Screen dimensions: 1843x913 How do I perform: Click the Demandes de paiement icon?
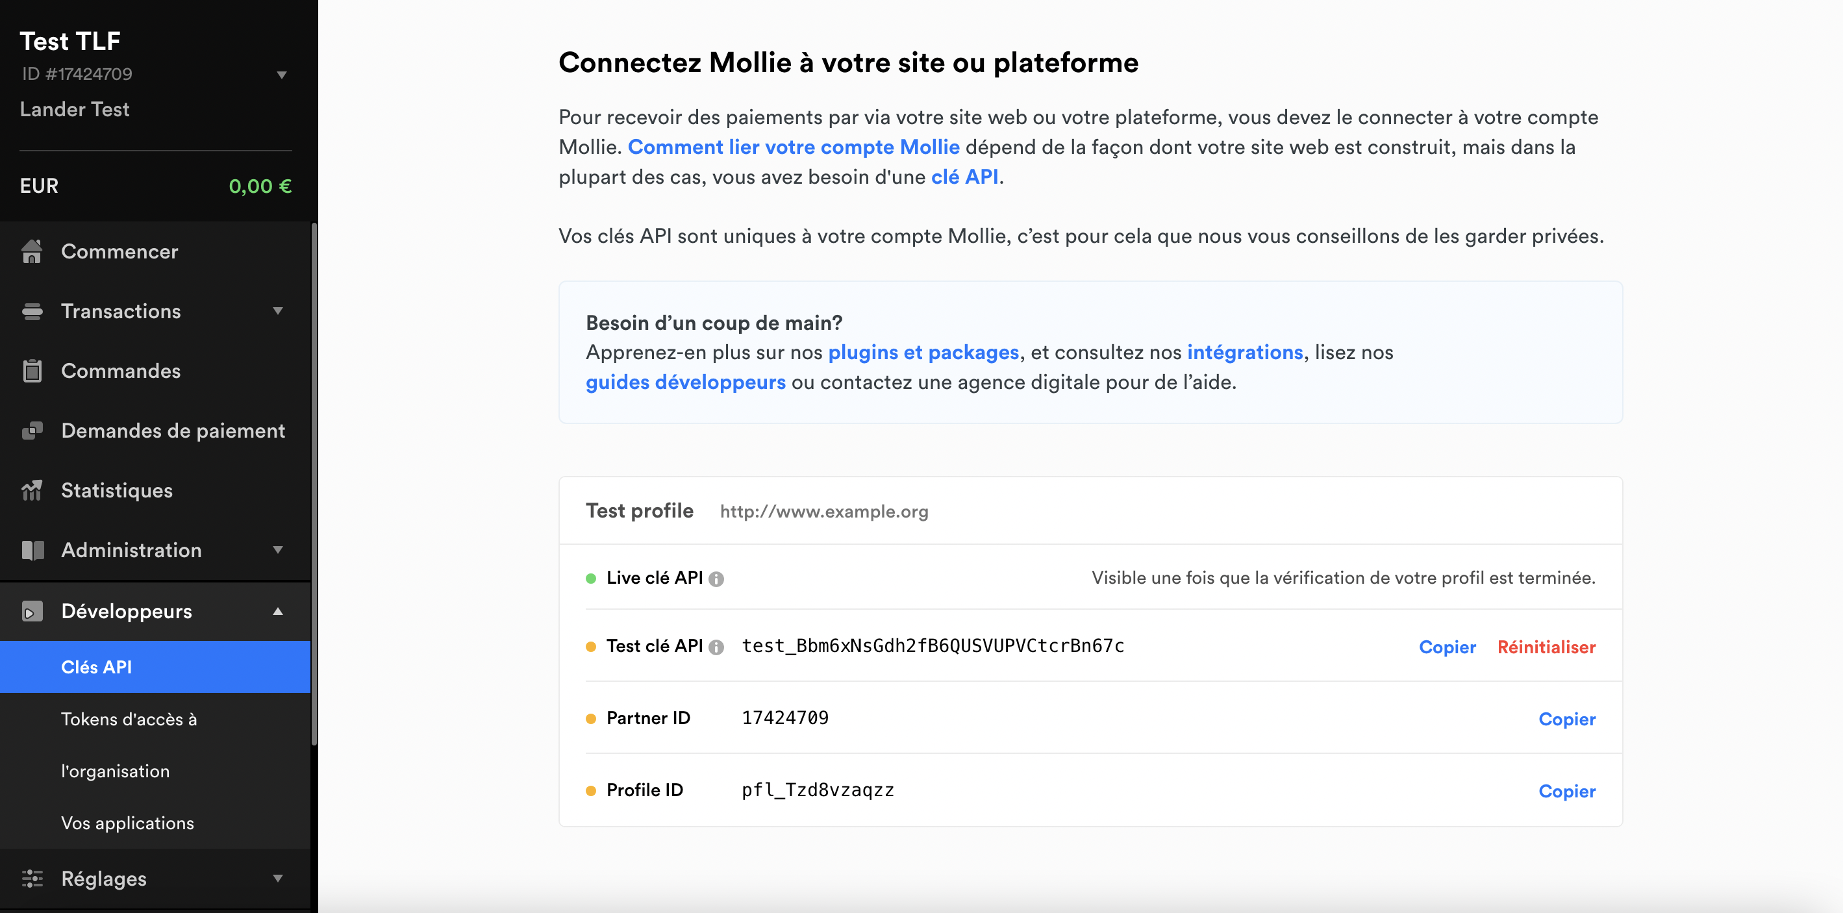click(32, 431)
